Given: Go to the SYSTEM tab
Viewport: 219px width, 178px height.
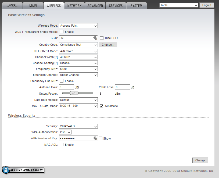Looking at the screenshot, I should pos(137,6).
